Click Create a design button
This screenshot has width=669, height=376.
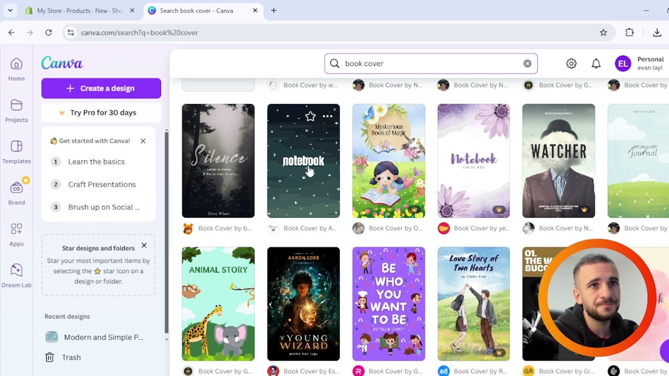(101, 88)
